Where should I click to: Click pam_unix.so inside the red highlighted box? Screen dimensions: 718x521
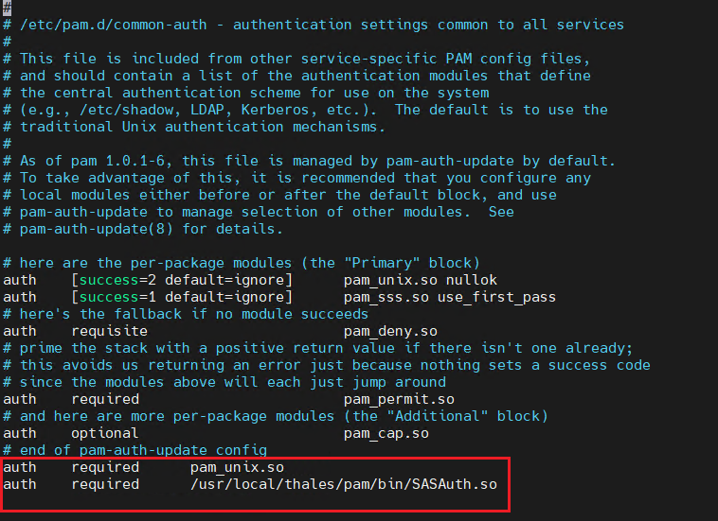pyautogui.click(x=237, y=467)
